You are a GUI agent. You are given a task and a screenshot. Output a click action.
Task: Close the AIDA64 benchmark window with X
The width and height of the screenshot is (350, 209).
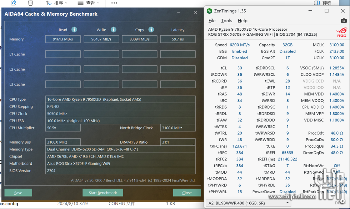(x=196, y=13)
